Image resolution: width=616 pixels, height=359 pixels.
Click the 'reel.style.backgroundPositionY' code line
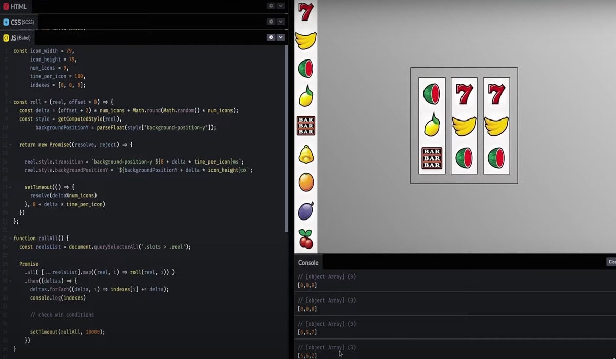pos(139,170)
